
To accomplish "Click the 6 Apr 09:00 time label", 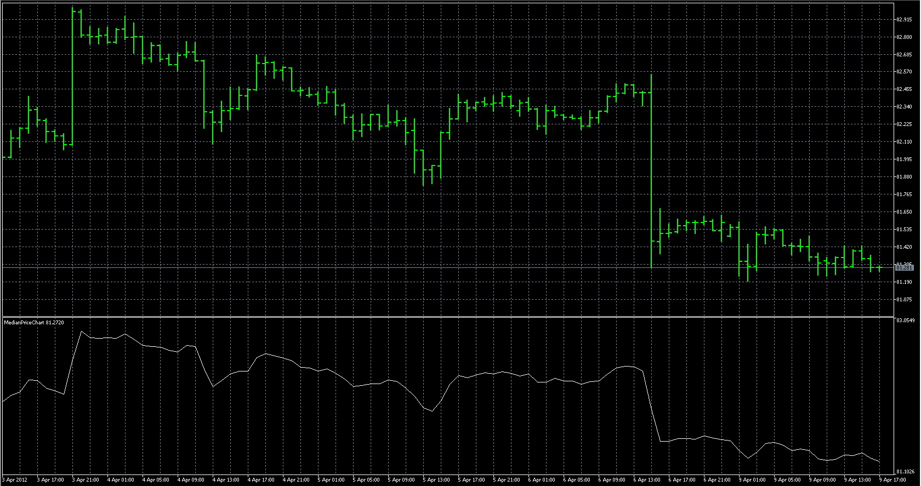I will point(612,480).
